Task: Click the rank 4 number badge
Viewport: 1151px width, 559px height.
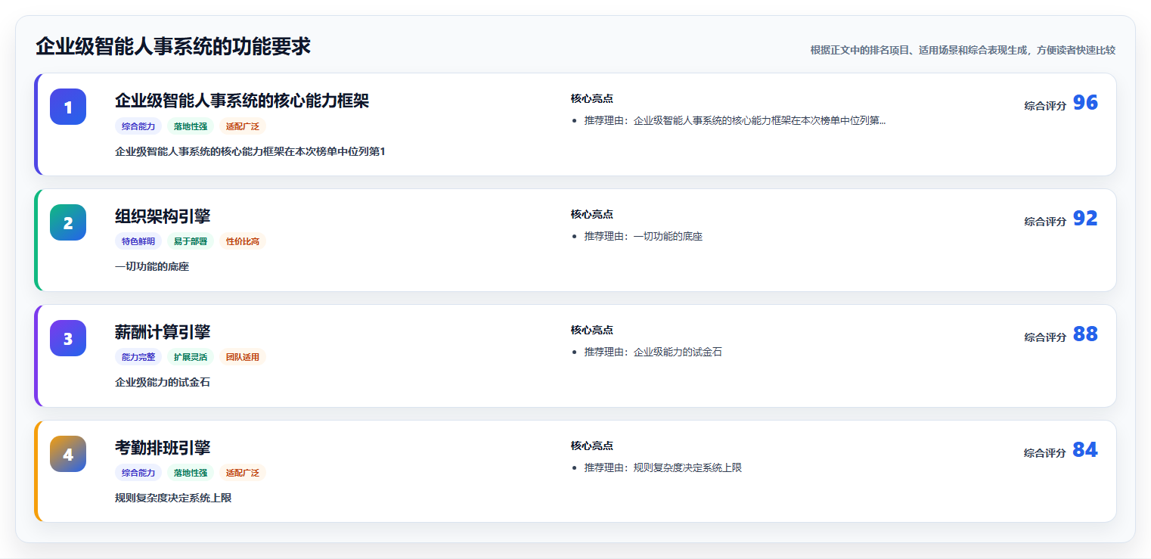Action: tap(68, 454)
